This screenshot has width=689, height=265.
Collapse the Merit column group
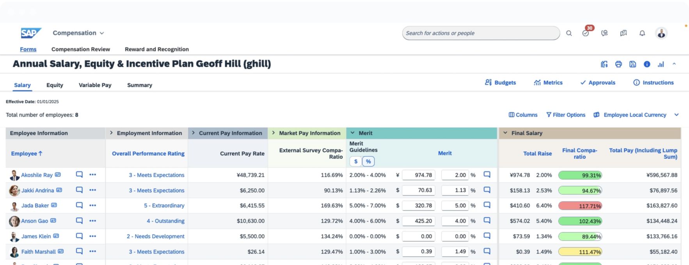point(353,133)
